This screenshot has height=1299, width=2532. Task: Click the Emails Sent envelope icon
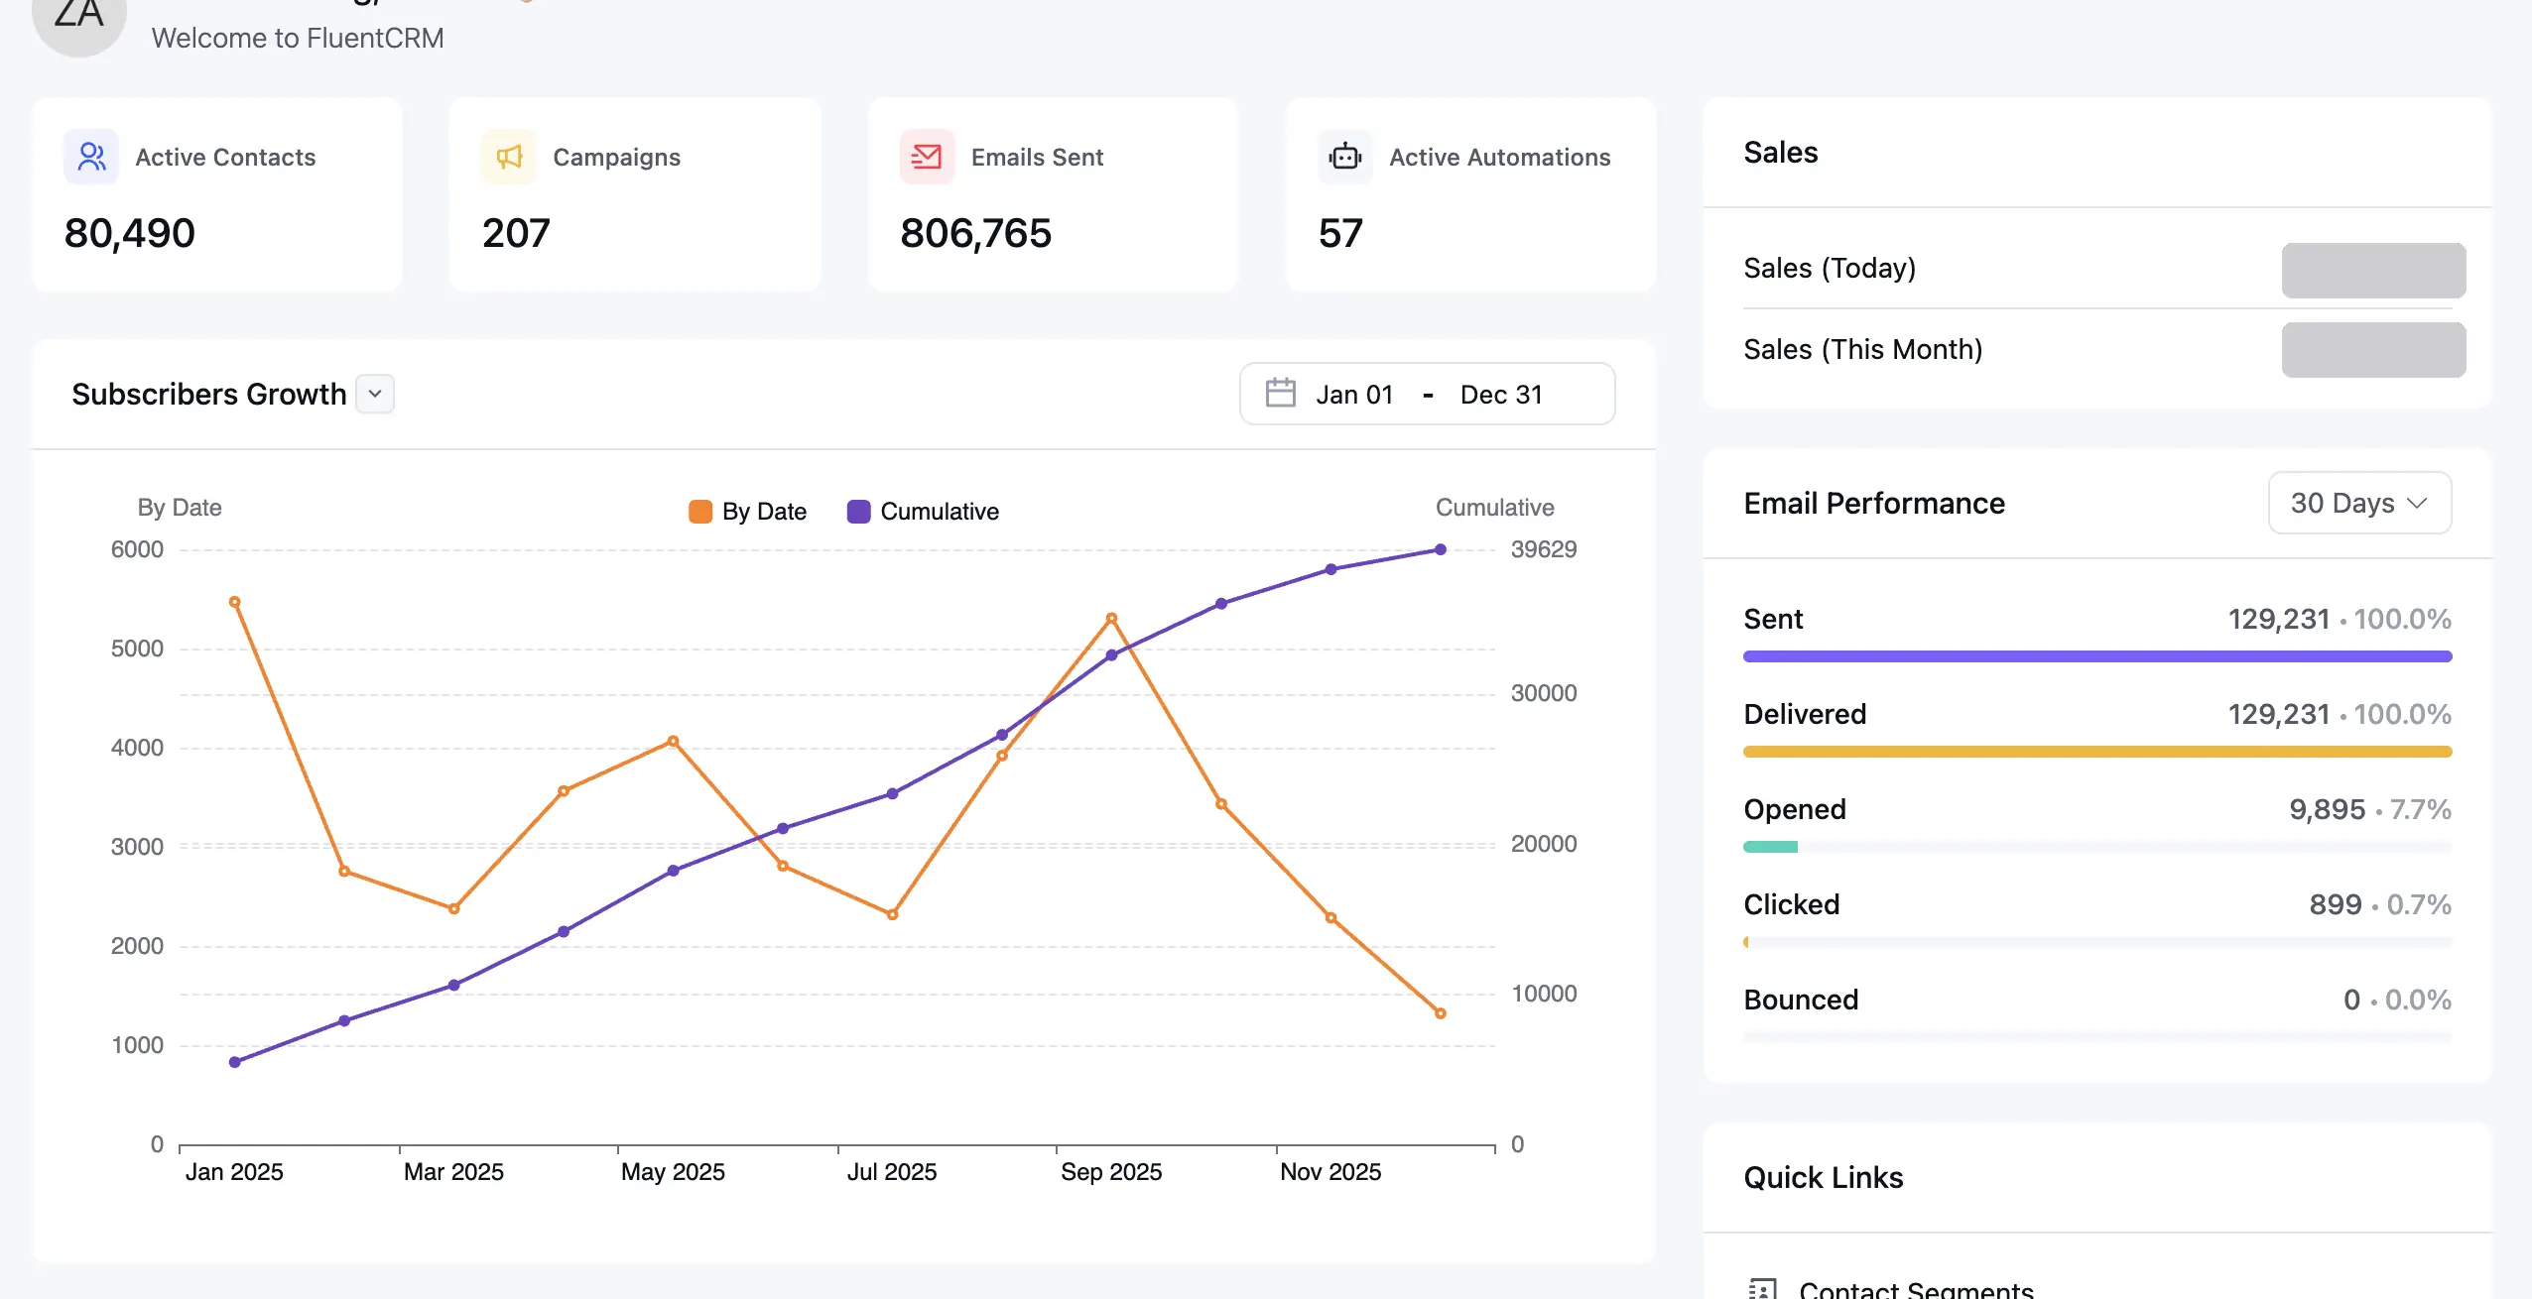pyautogui.click(x=927, y=157)
